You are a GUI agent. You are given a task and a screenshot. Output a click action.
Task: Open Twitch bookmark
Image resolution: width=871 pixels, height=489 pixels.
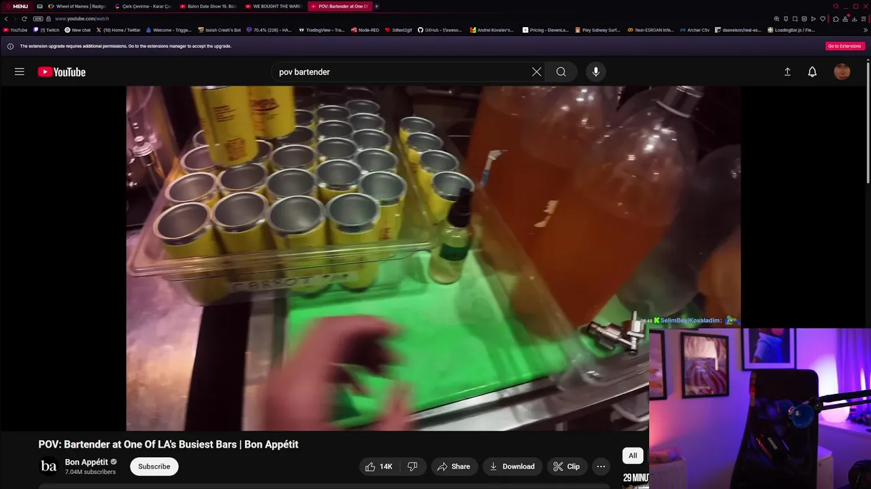[x=46, y=30]
